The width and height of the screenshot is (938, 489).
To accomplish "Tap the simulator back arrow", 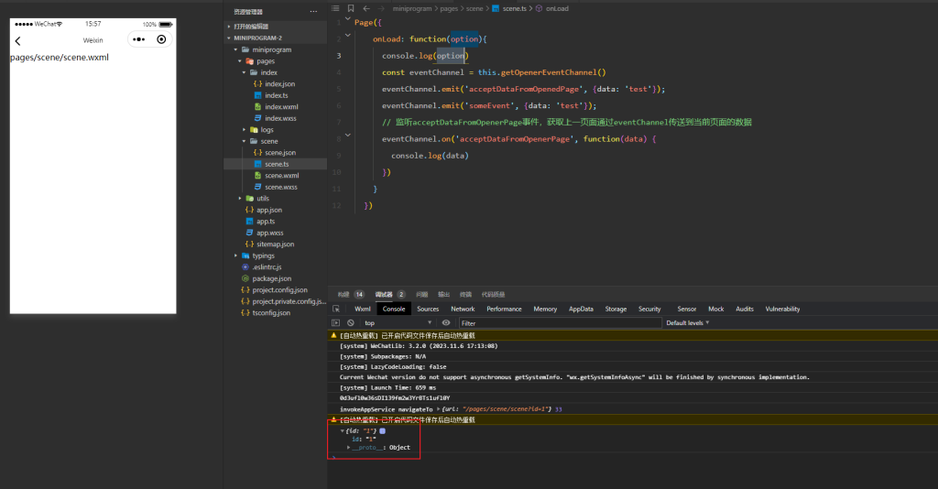I will pos(17,40).
